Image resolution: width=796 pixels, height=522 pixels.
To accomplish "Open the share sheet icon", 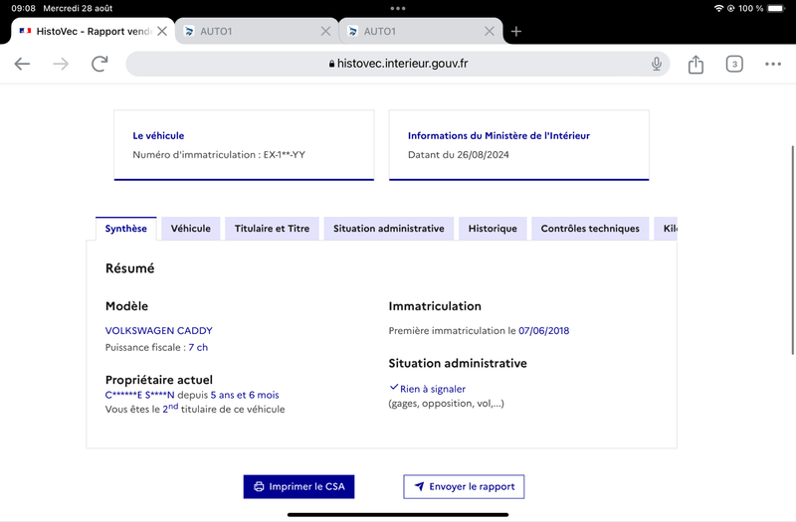I will coord(696,64).
